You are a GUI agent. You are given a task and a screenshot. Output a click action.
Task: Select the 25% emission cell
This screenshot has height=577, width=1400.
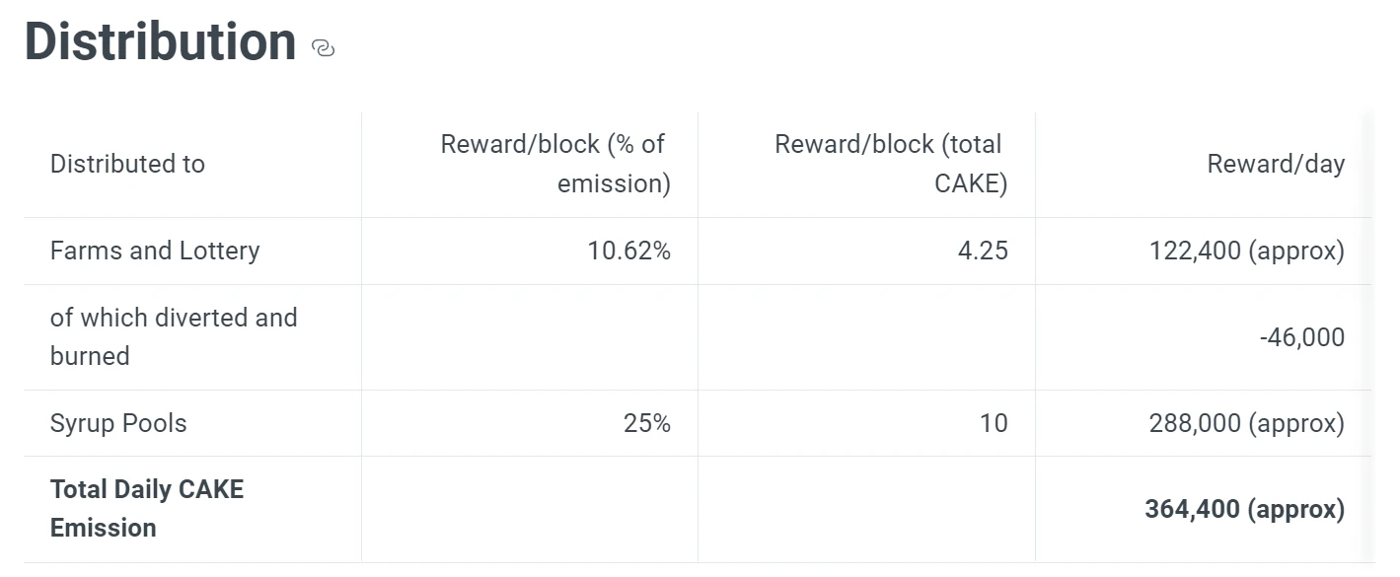tap(647, 423)
